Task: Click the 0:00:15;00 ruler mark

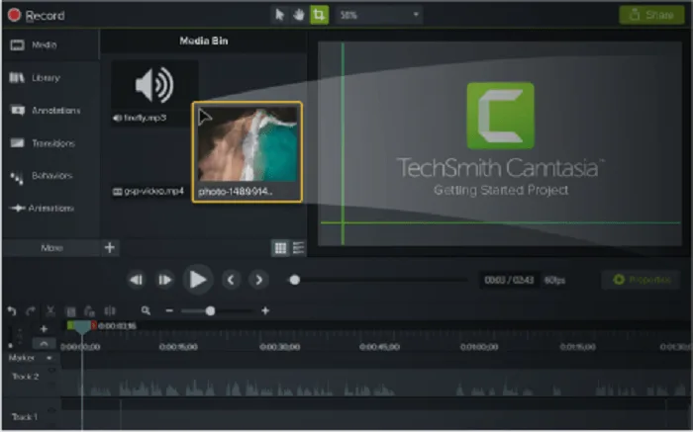Action: pos(178,347)
